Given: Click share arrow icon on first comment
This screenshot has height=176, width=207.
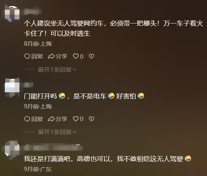Looking at the screenshot, I should click(51, 56).
